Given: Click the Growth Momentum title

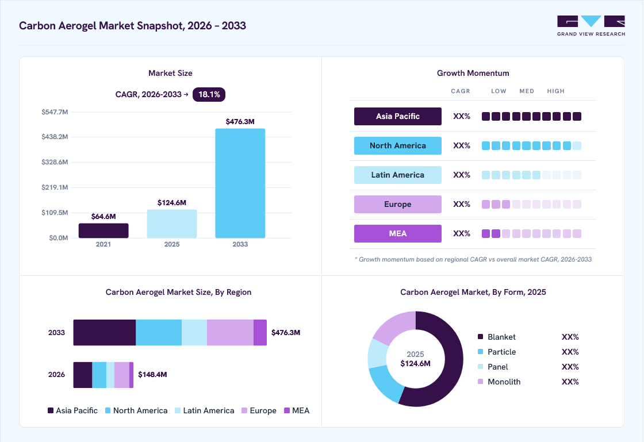Looking at the screenshot, I should pos(473,73).
